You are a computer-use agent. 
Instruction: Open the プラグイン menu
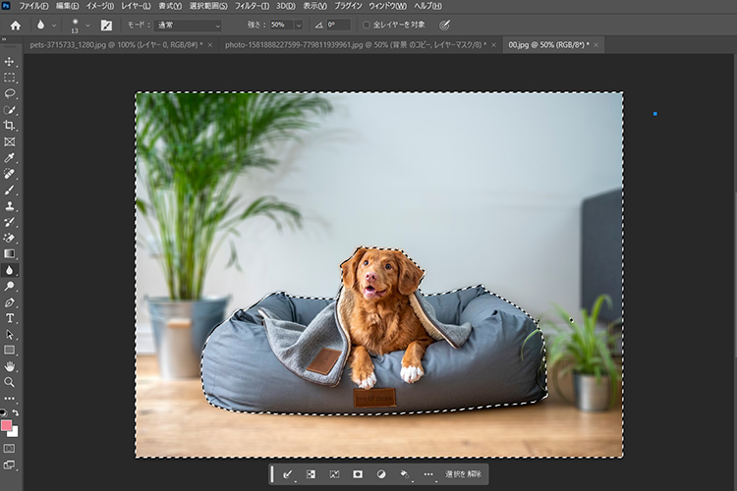348,6
